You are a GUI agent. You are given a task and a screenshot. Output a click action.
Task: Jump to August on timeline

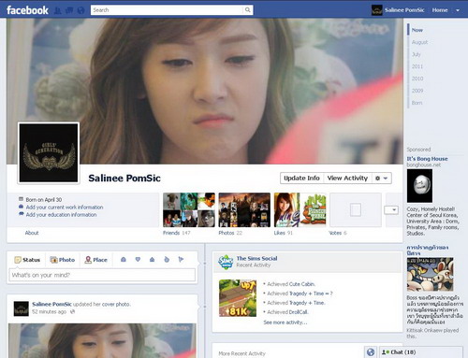(x=419, y=42)
